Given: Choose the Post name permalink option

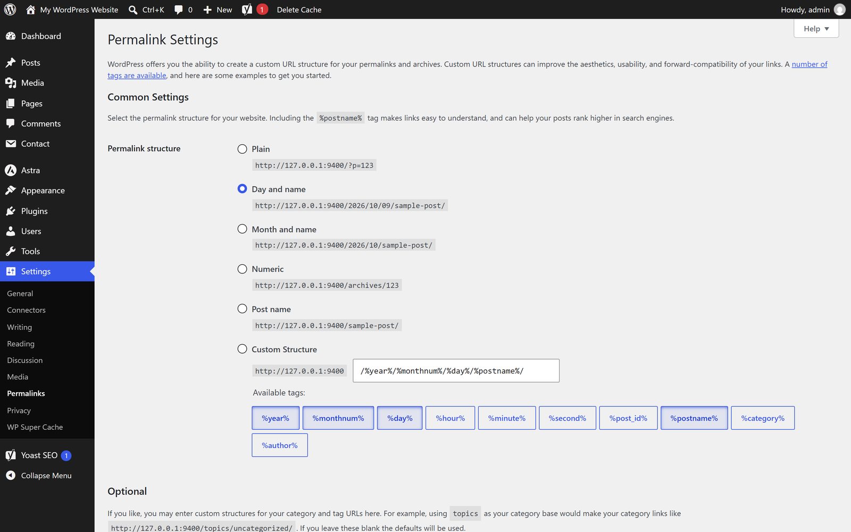Looking at the screenshot, I should pos(242,309).
